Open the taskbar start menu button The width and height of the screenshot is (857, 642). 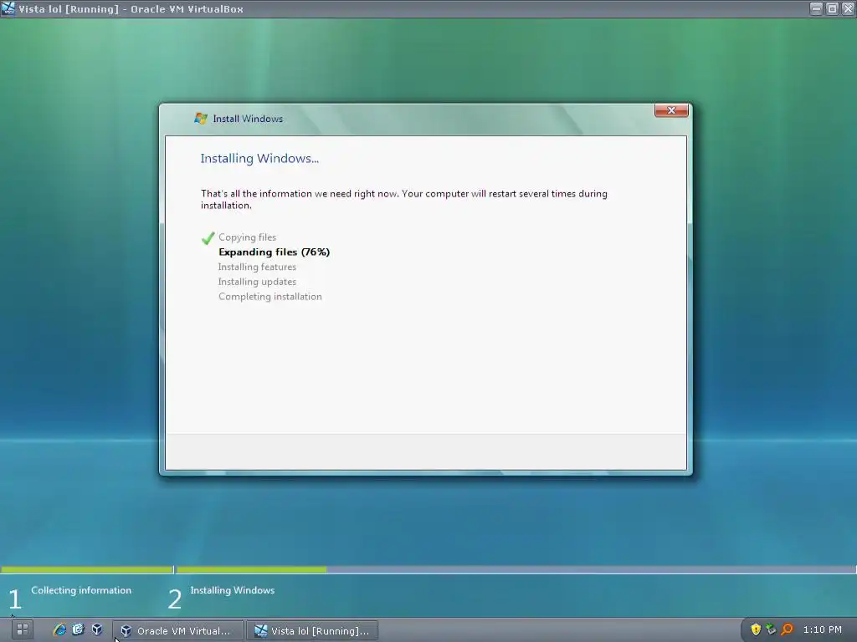point(22,629)
